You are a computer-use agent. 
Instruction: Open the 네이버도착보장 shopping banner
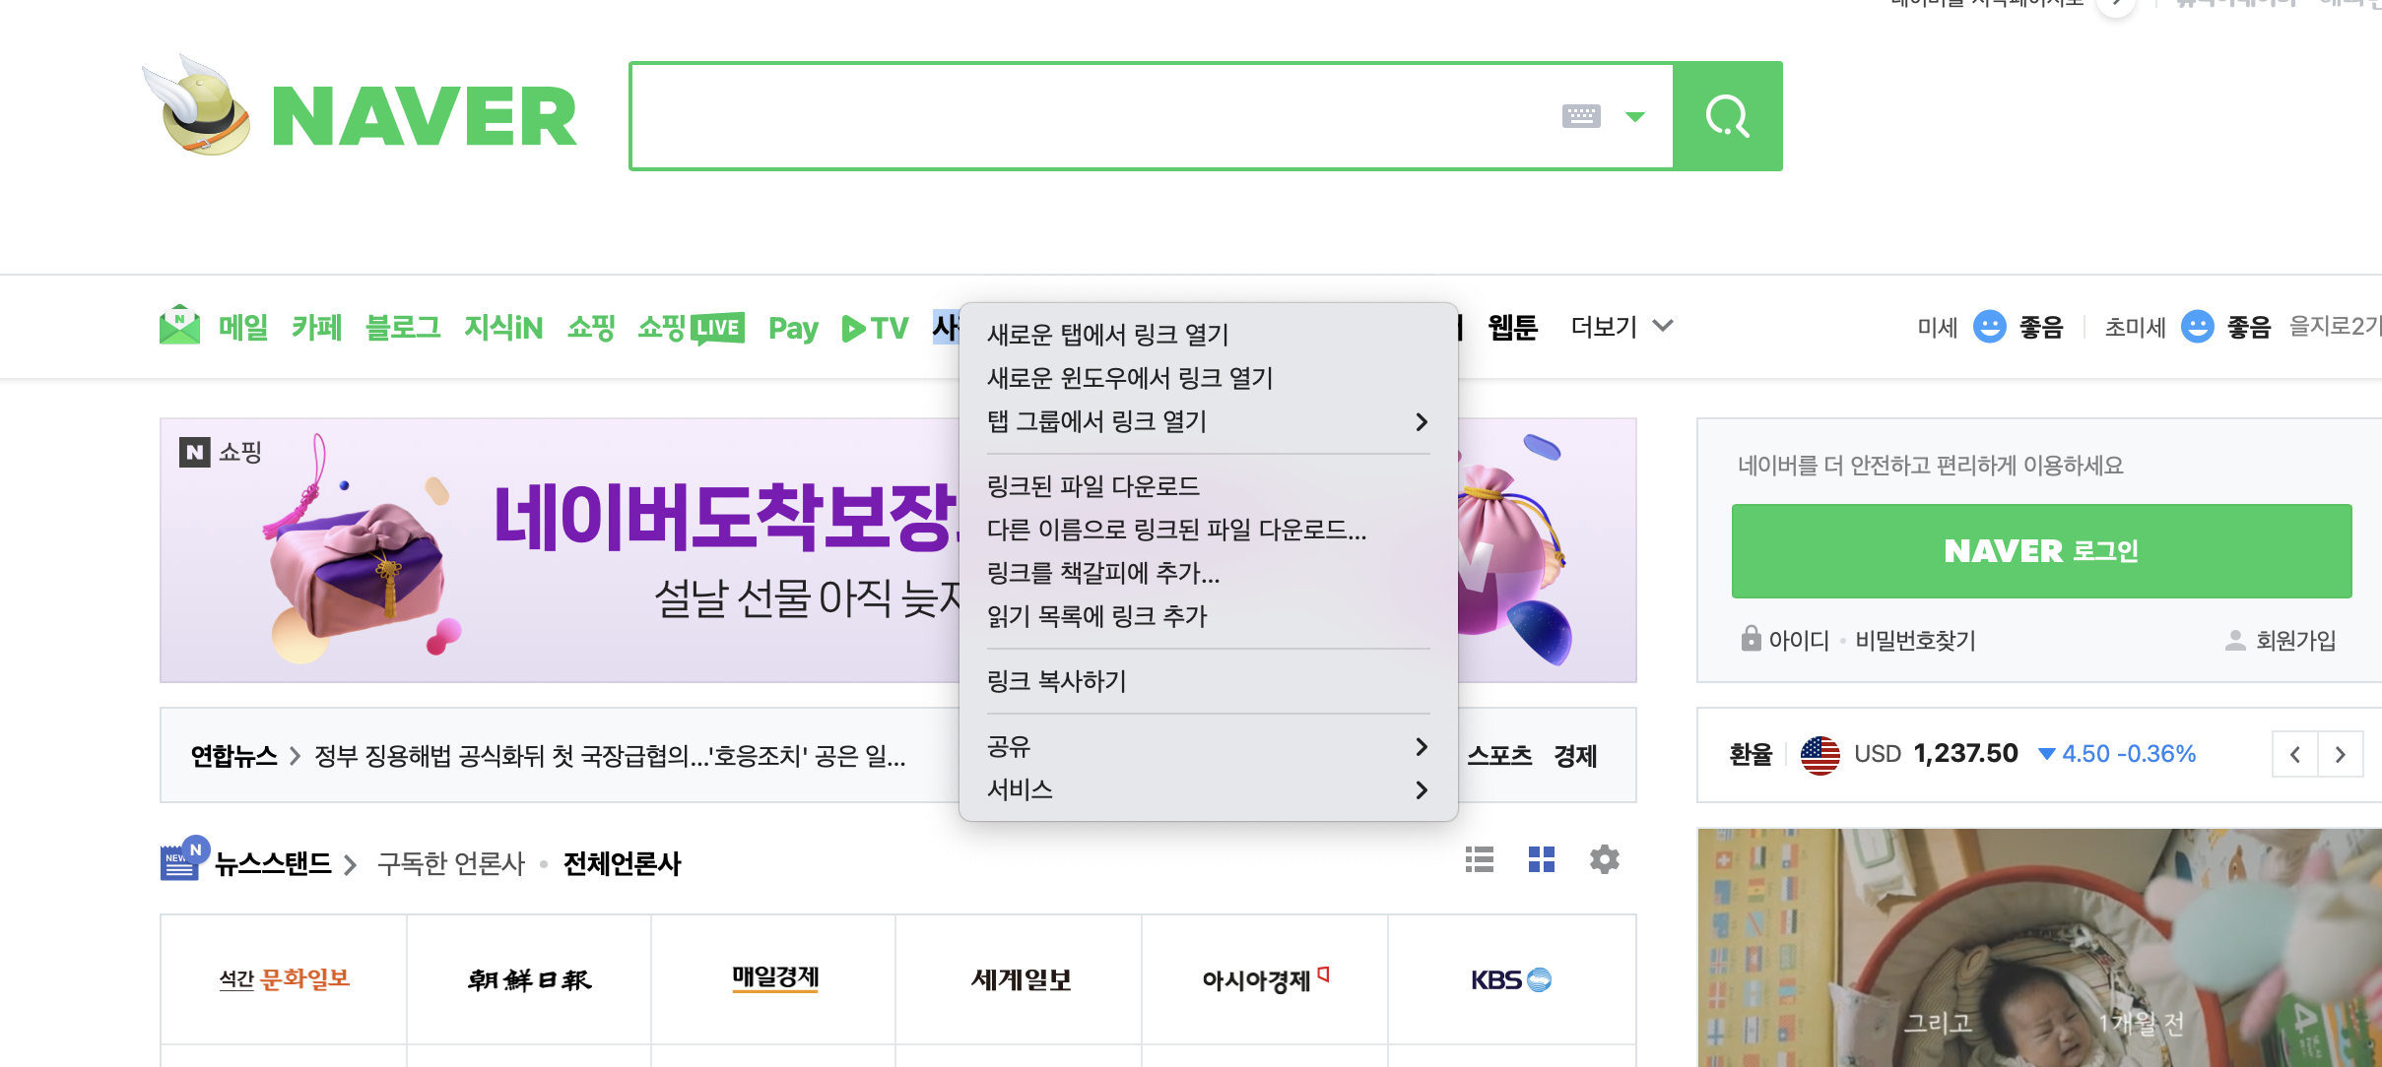(560, 550)
